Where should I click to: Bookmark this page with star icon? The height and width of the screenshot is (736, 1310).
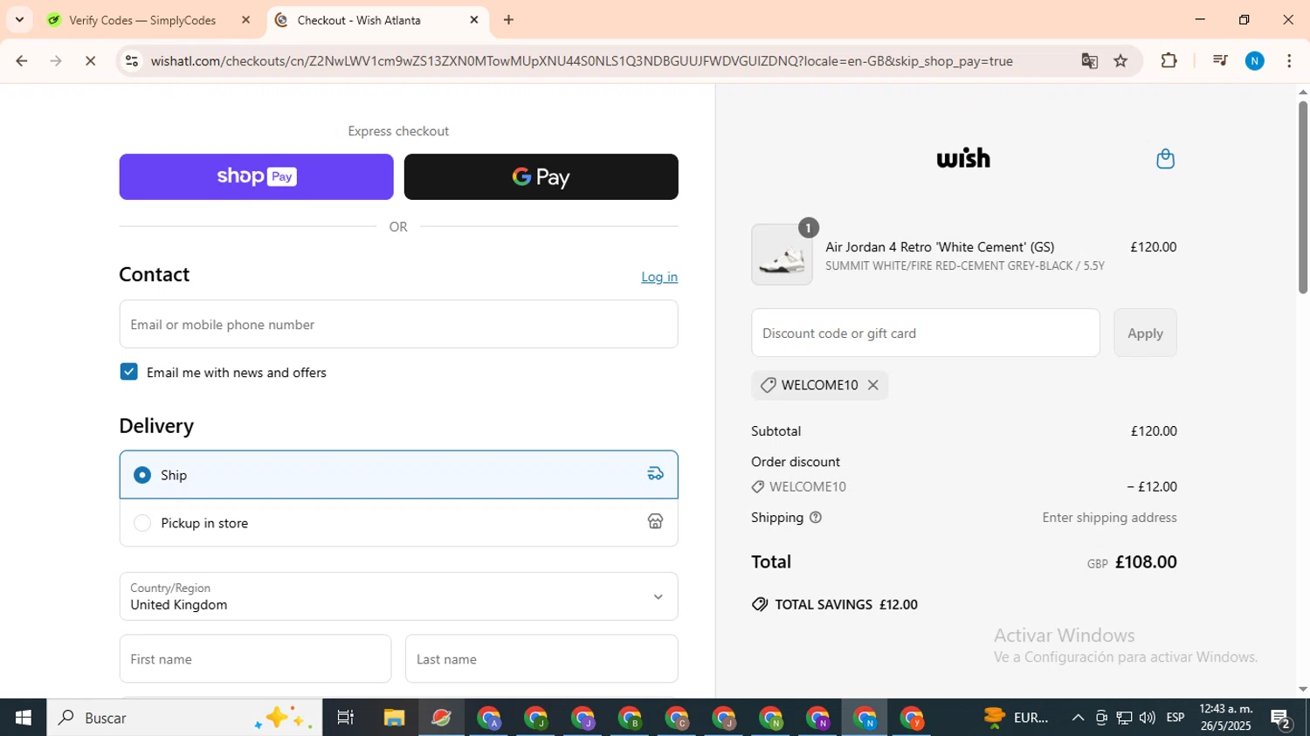(1121, 61)
